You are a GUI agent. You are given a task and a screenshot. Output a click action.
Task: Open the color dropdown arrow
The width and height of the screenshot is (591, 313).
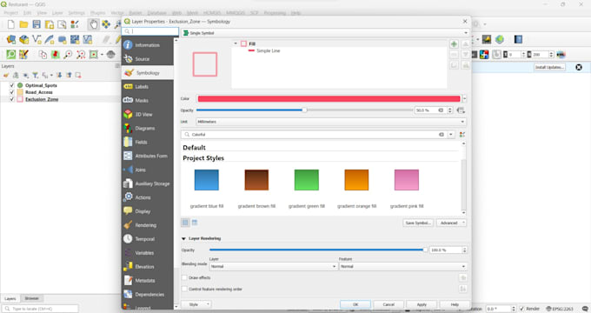464,99
